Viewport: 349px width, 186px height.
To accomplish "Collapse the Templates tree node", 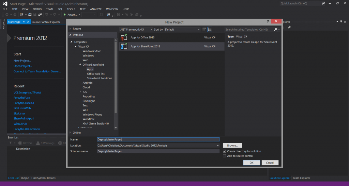I will point(72,42).
